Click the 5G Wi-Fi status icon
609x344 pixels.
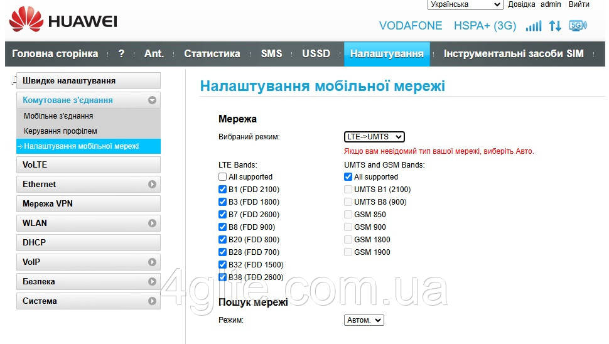click(578, 26)
